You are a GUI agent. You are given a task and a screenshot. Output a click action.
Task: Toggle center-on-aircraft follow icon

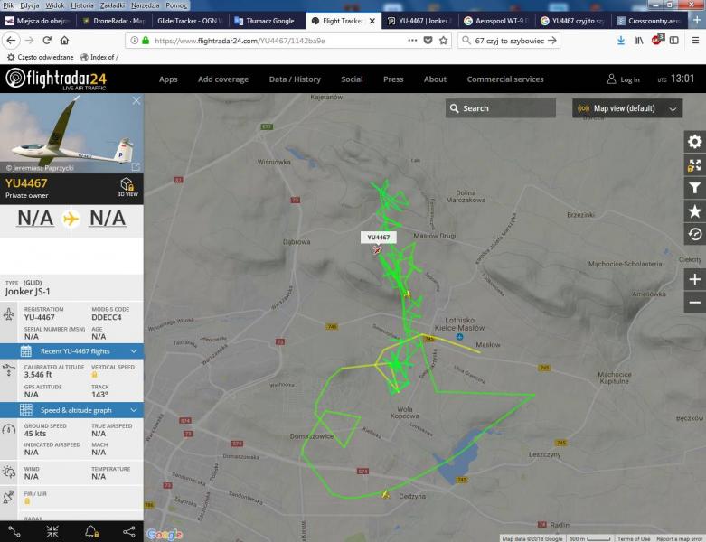point(52,531)
